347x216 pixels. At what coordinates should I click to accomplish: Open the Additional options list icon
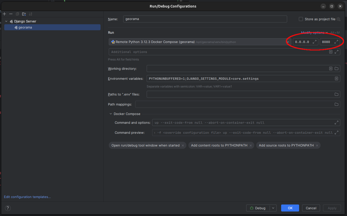(331, 52)
